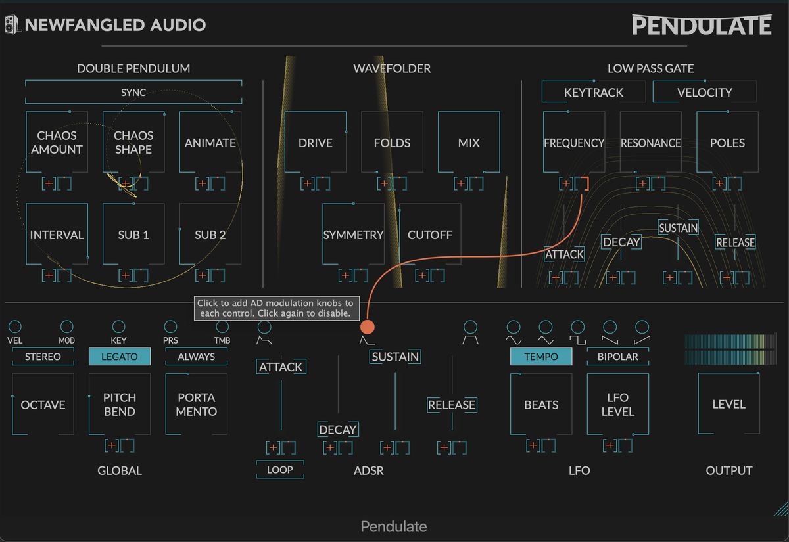
Task: Click the CHAOS AMOUNT knob
Action: [x=57, y=143]
